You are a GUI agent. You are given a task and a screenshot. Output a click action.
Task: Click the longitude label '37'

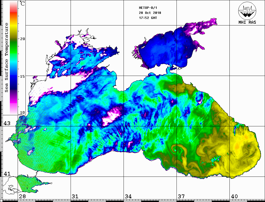click(x=181, y=196)
